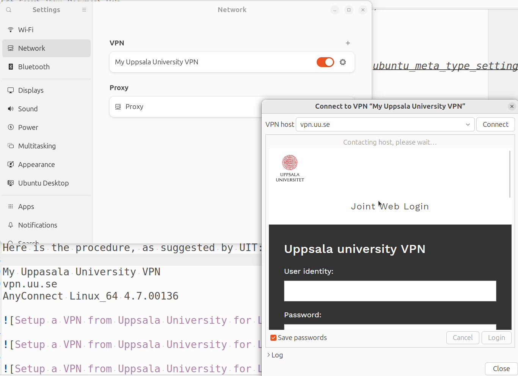Open the VPN host dropdown
The height and width of the screenshot is (376, 518).
[x=468, y=124]
